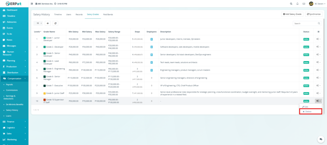Viewport: 327px width, 145px height.
Task: Click the table refresh icon button
Action: click(x=55, y=23)
